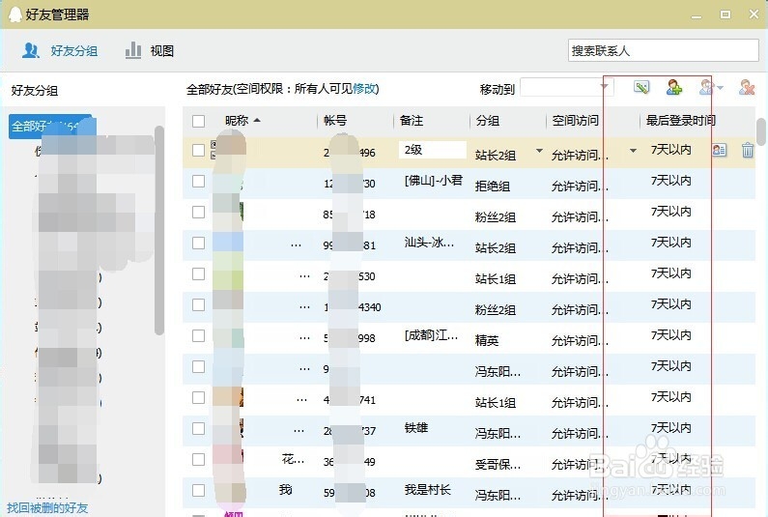Viewport: 768px width, 517px height.
Task: Click the 拒绝组 group cell
Action: [493, 187]
